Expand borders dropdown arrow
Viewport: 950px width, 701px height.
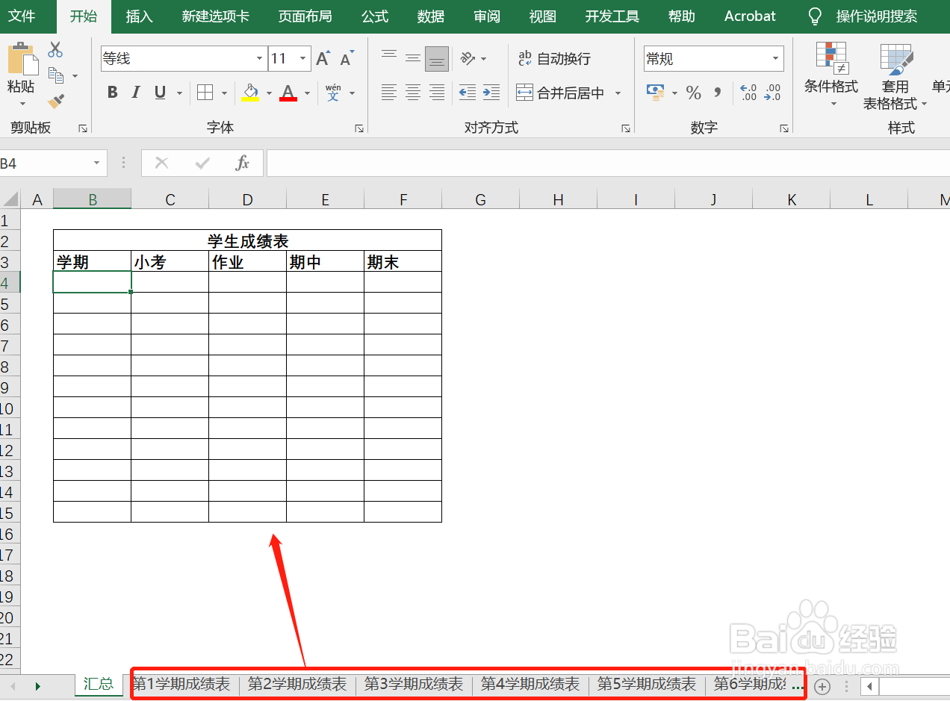(x=224, y=93)
